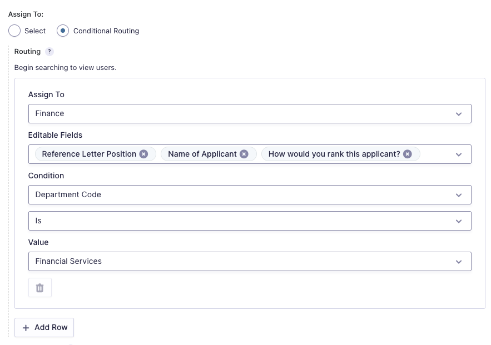Screen dimensions: 491x345
Task: Open the Financial Services value dropdown
Action: [249, 261]
